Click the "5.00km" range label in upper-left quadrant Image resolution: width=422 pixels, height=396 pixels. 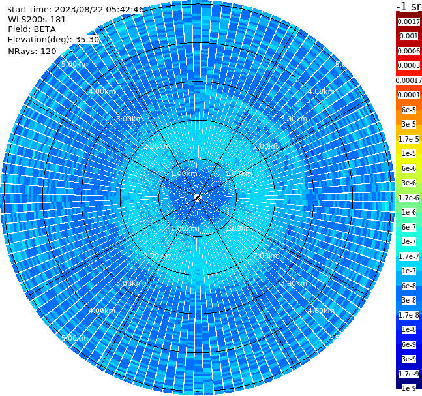tap(74, 64)
